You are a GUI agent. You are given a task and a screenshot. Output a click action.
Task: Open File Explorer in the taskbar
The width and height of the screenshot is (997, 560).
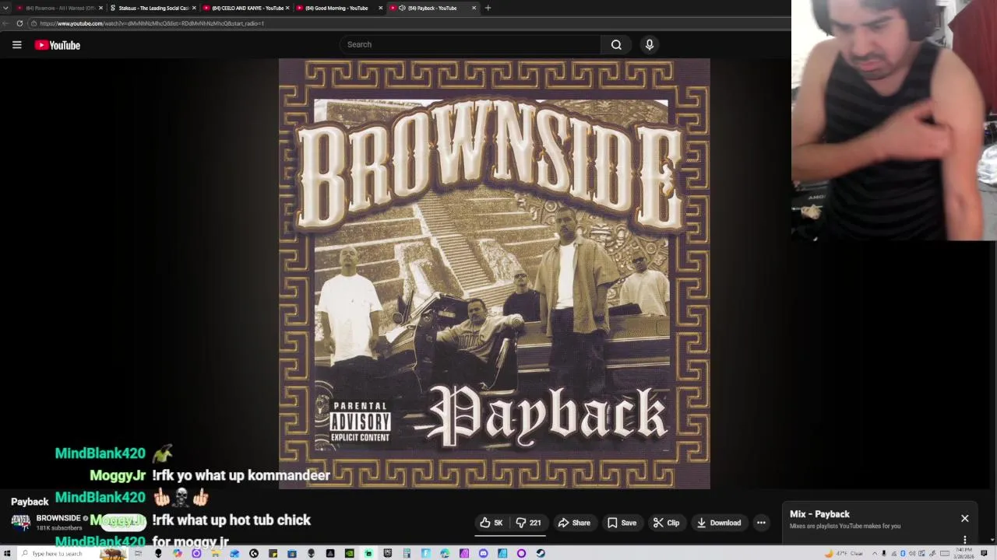(215, 553)
